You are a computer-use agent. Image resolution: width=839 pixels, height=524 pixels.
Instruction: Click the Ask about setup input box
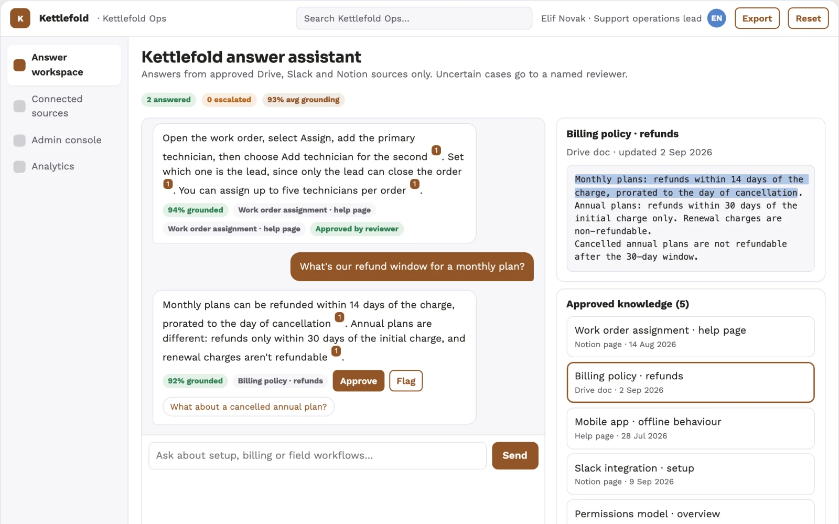click(x=317, y=456)
